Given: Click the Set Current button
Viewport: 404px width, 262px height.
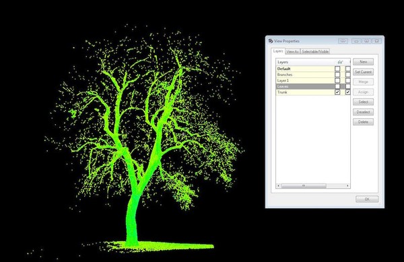Looking at the screenshot, I should pos(364,72).
